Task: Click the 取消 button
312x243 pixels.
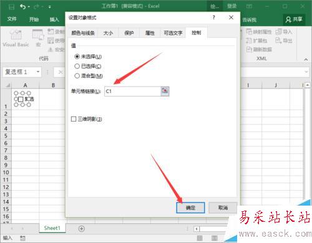Action: 223,207
